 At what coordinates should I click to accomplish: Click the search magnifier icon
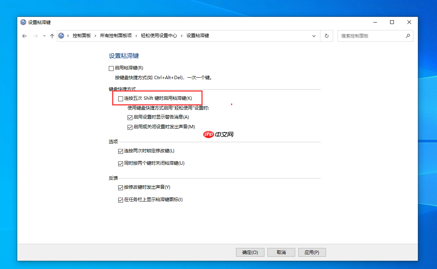point(408,36)
